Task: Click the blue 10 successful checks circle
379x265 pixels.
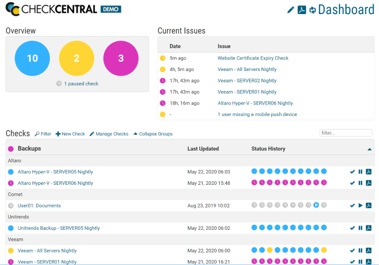Action: point(32,59)
